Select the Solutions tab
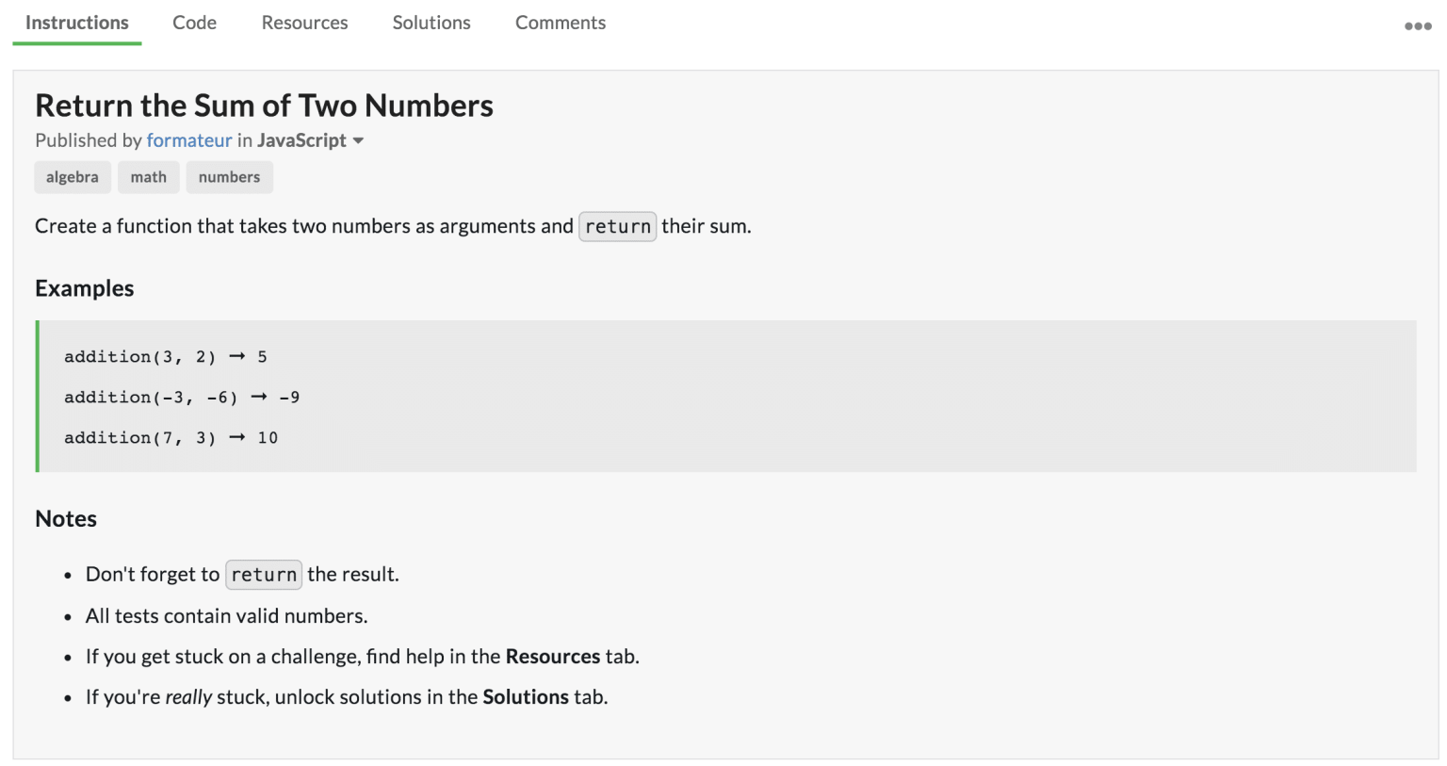 click(x=431, y=23)
